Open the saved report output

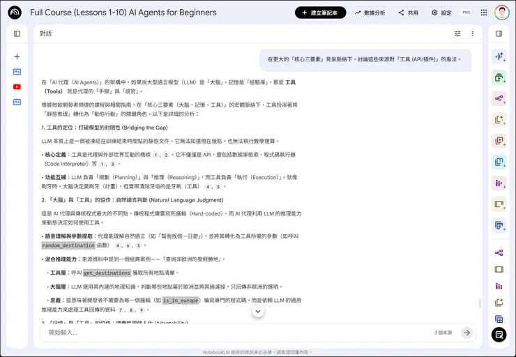(499, 303)
